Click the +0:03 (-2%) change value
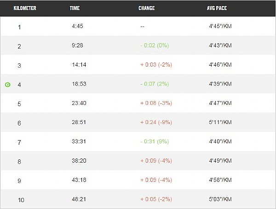Screen dimensions: 276x209 [x=156, y=65]
